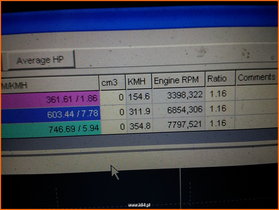Click the Ratio column header
279x210 pixels.
coord(220,78)
